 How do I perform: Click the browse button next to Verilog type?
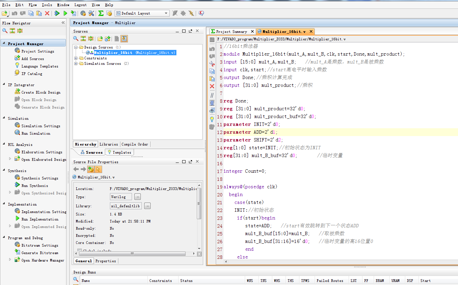tap(137, 197)
